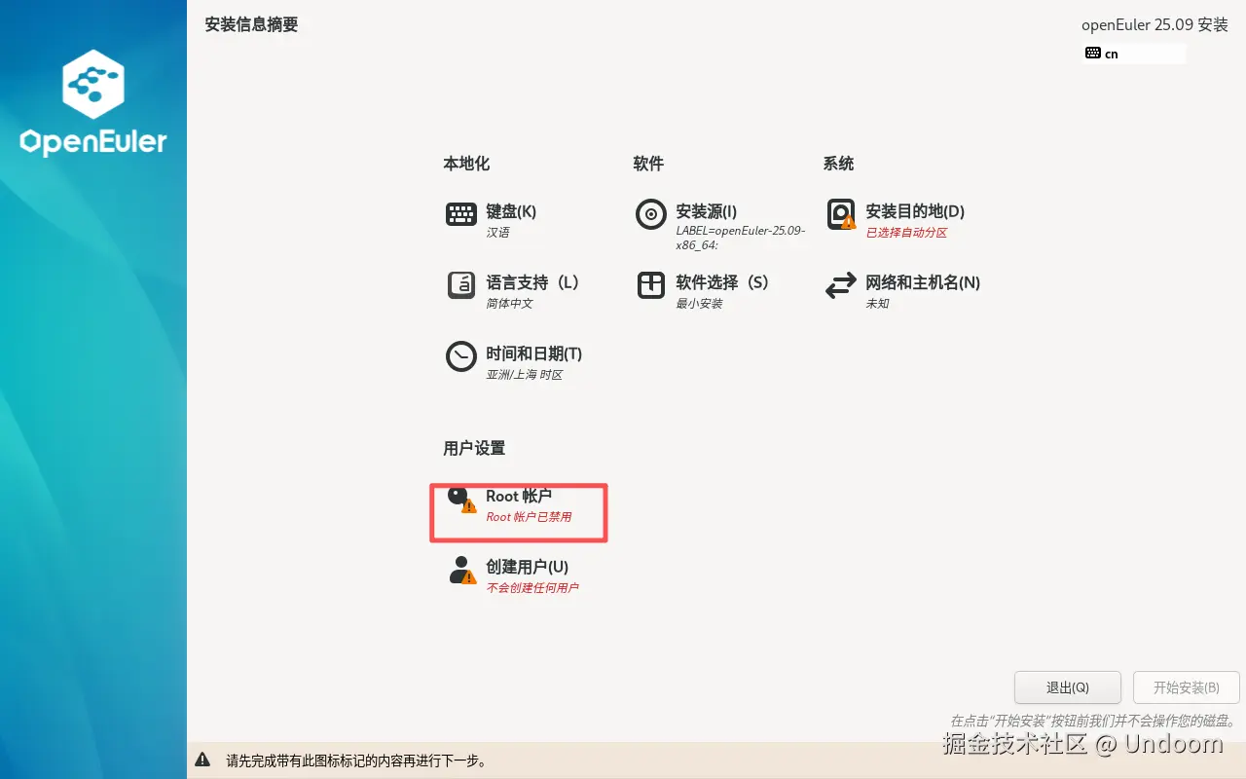Click the 简体中文 status text
This screenshot has width=1246, height=779.
coord(509,304)
